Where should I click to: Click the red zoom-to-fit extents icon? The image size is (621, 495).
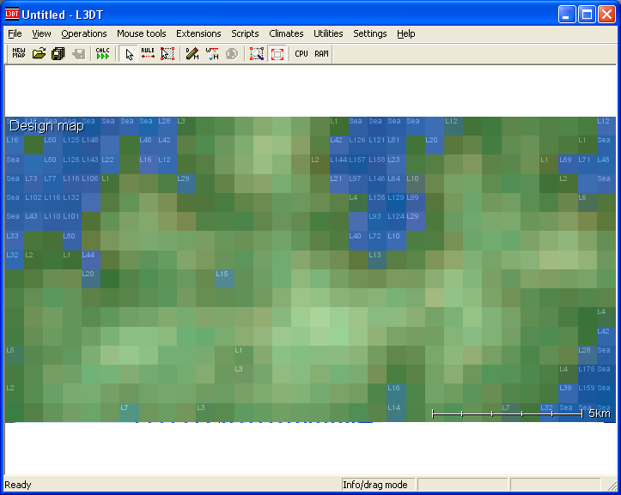pos(277,53)
